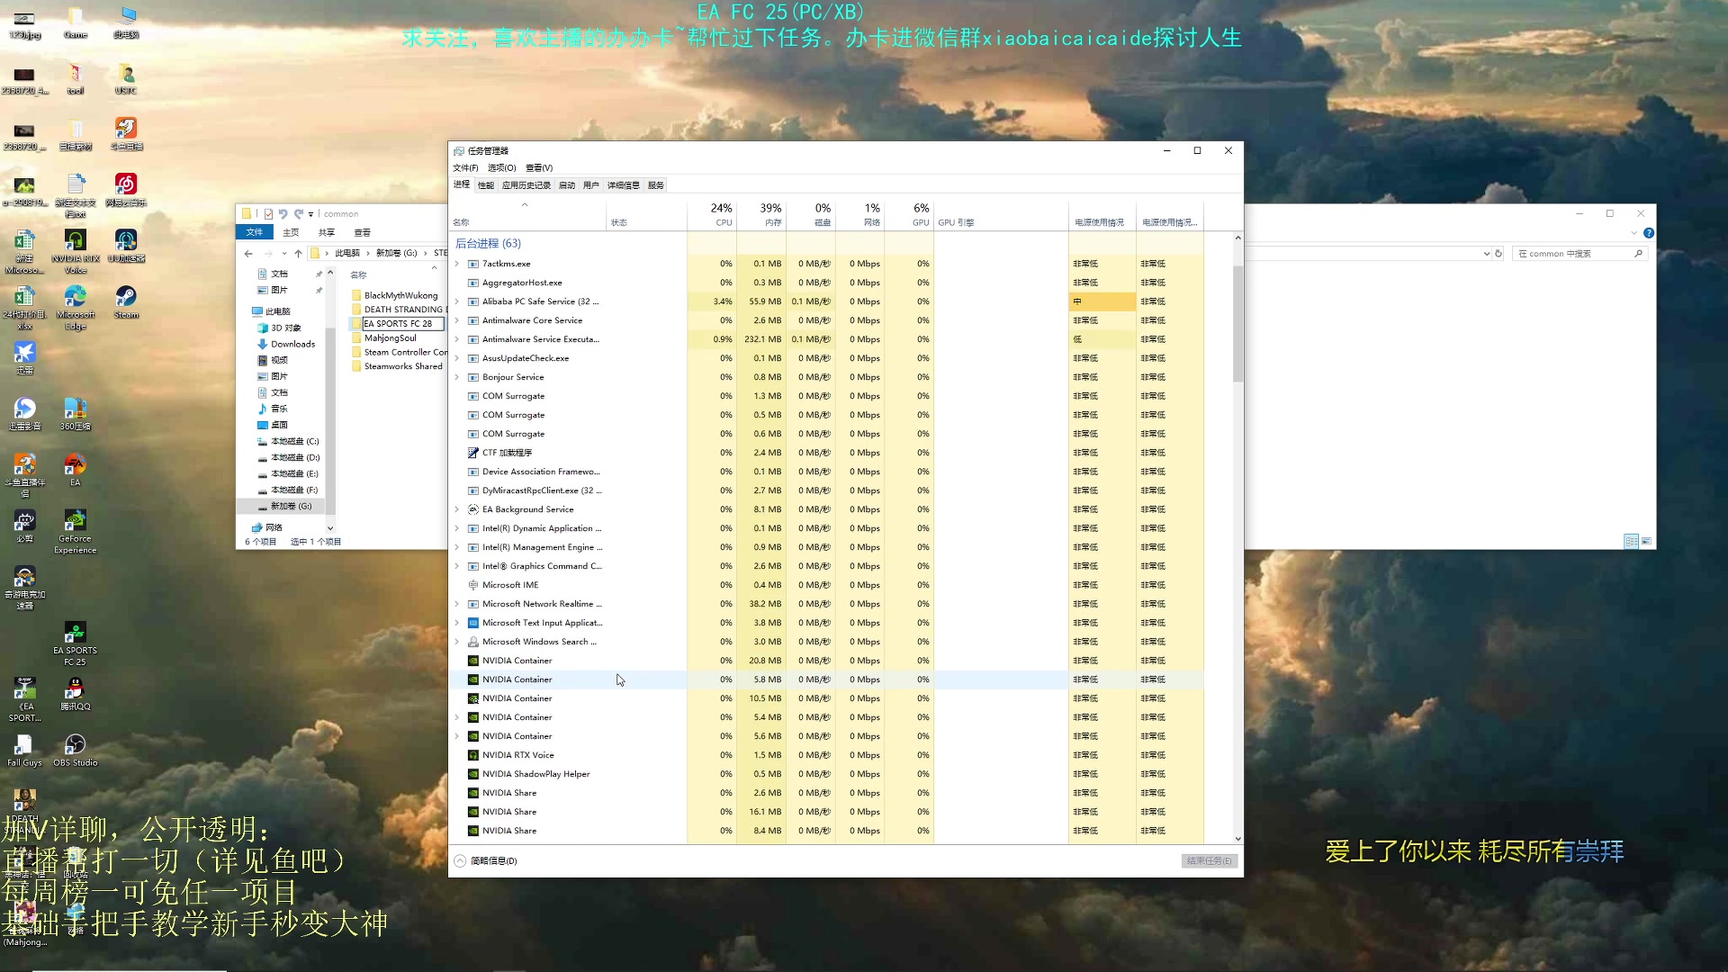Expand Microsoft Windows Search process
Viewport: 1728px width, 972px height.
coord(457,642)
